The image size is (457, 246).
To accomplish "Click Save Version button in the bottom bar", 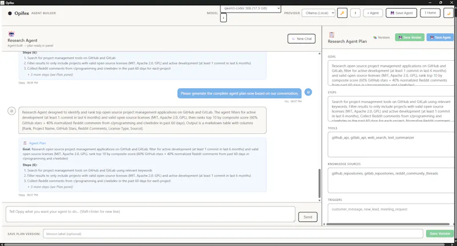I will coord(440,234).
